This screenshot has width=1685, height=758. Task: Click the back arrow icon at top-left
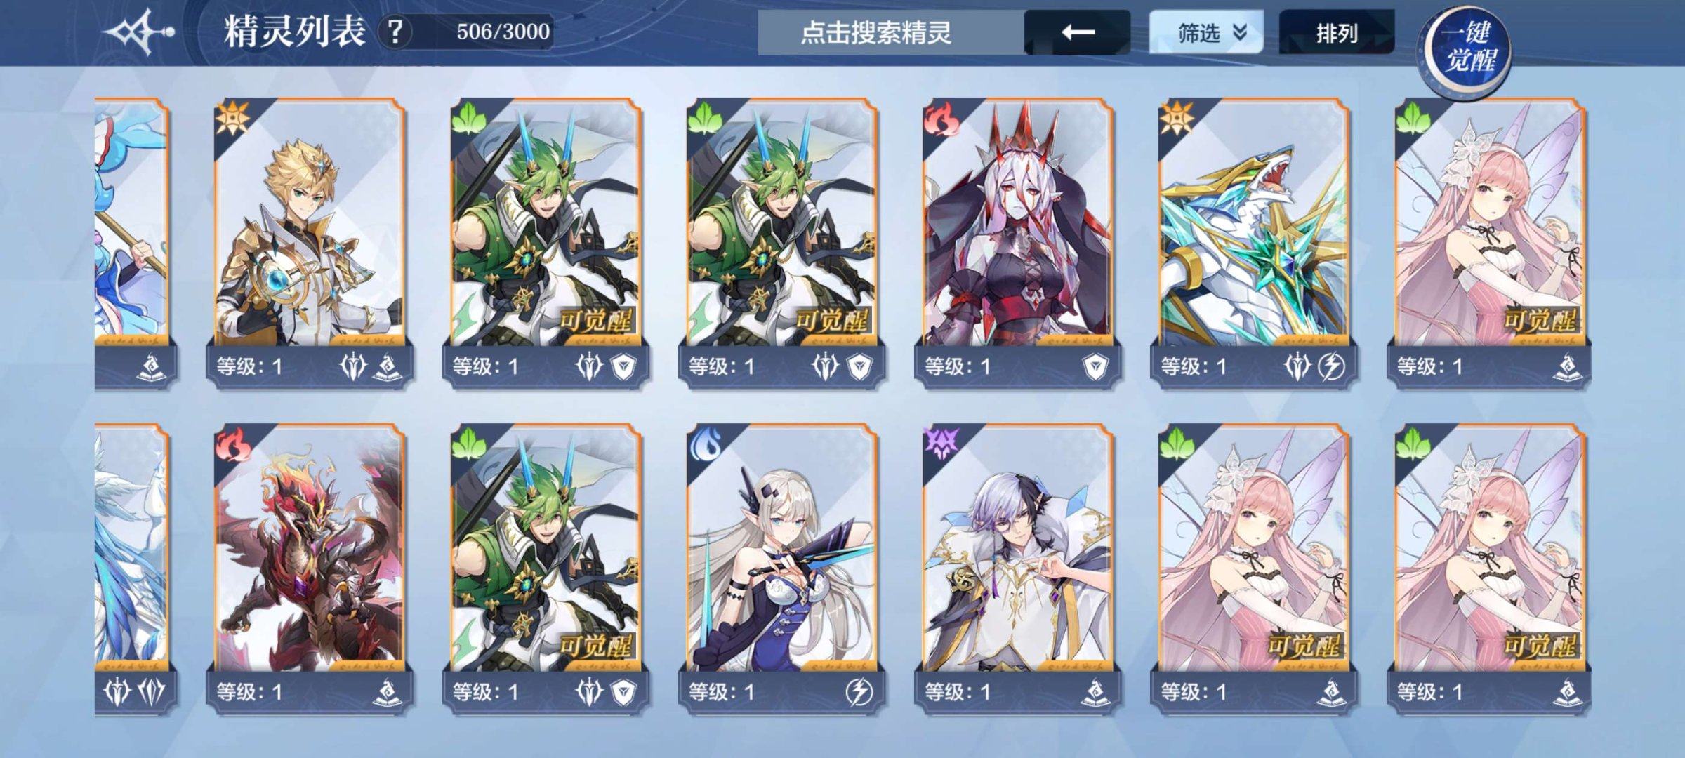[138, 32]
